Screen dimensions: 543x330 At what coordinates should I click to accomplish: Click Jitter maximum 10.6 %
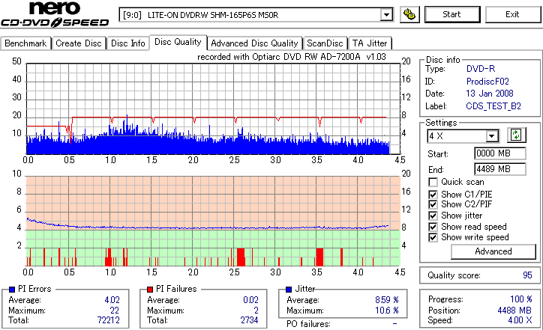click(387, 311)
